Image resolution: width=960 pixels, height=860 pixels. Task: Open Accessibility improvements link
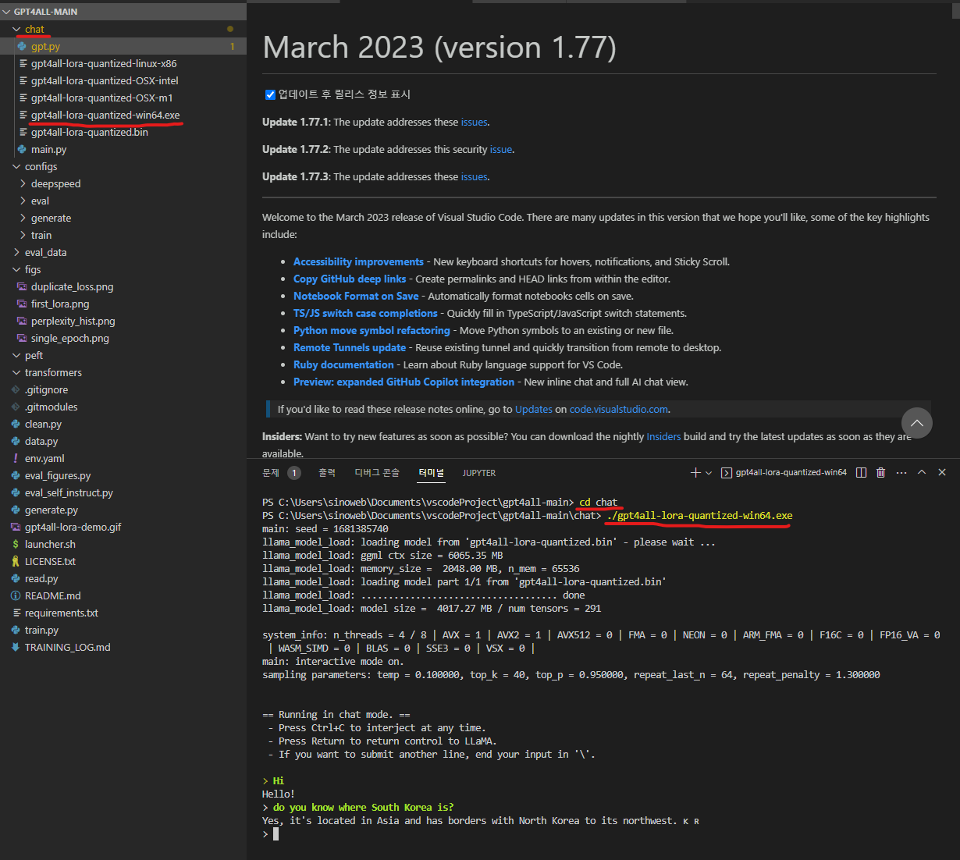(x=358, y=261)
